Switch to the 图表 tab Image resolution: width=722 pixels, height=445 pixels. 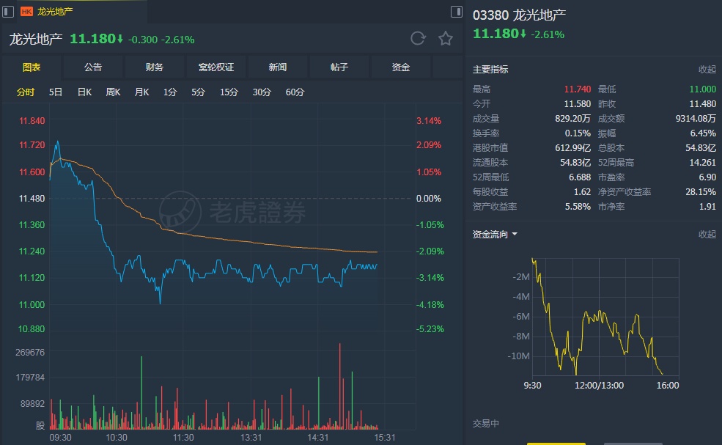tap(32, 67)
